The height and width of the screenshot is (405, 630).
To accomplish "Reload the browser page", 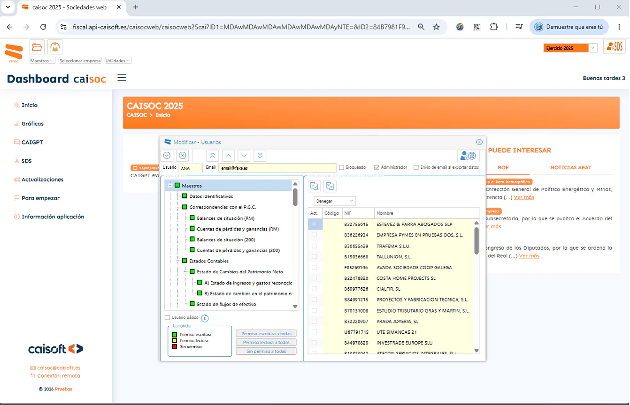I will point(43,27).
